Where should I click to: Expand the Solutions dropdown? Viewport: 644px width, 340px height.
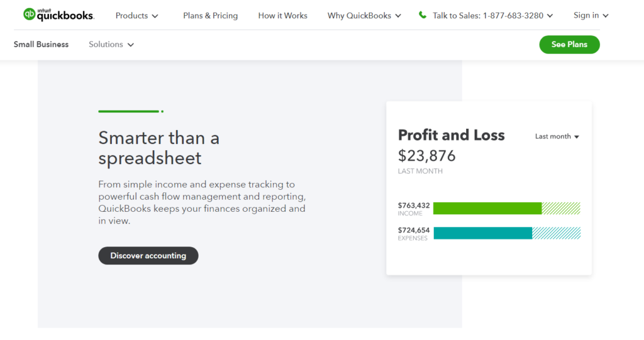pyautogui.click(x=111, y=45)
